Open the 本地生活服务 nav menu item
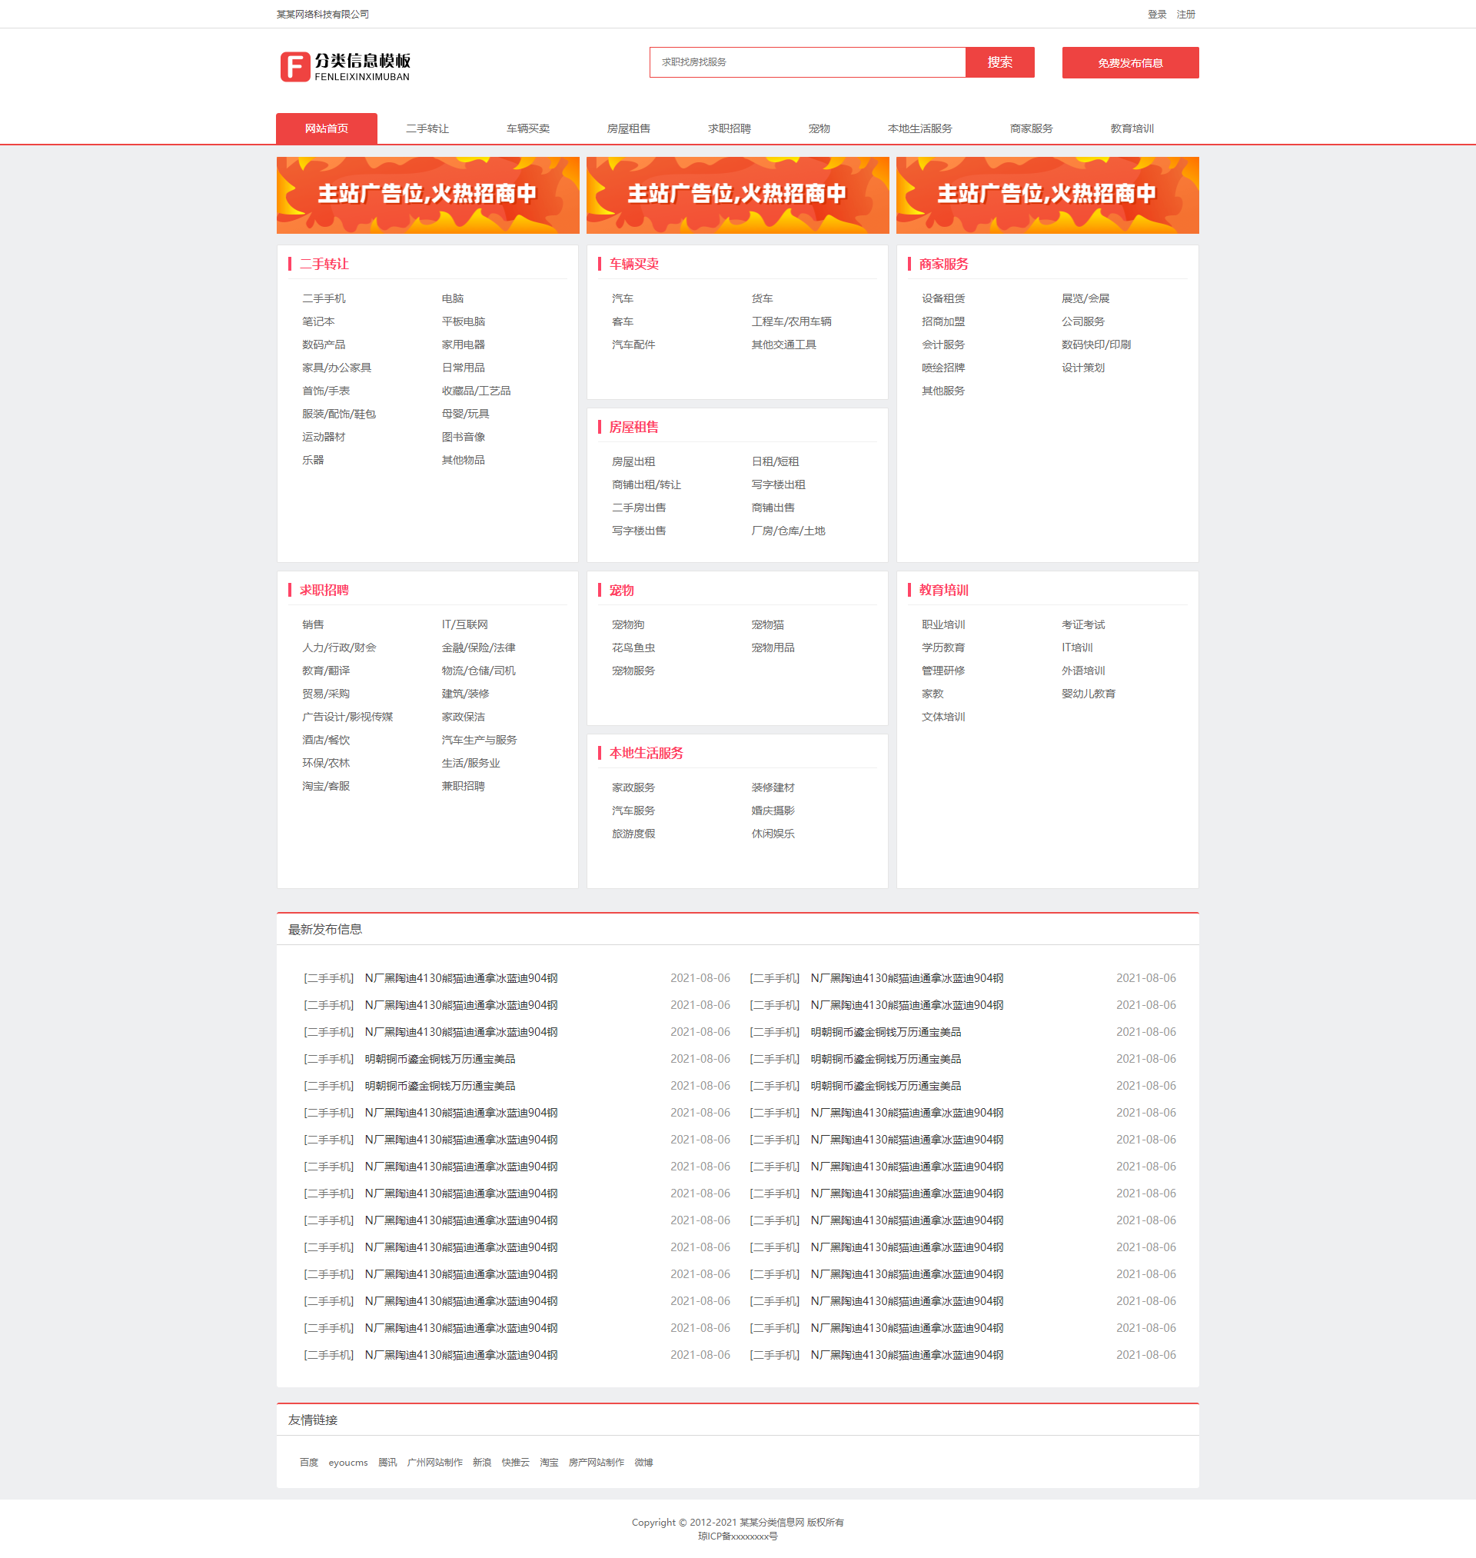 click(919, 128)
